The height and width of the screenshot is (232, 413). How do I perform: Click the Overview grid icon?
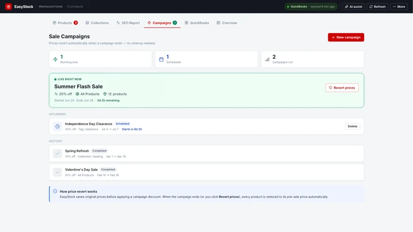point(218,23)
